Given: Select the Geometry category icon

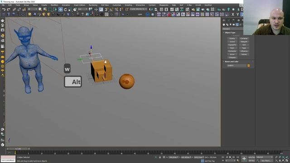Looking at the screenshot, I should point(224,24).
